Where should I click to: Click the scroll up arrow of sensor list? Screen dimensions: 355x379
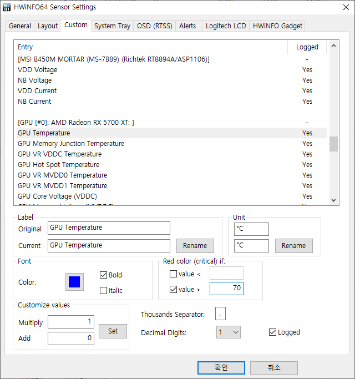tap(333, 46)
